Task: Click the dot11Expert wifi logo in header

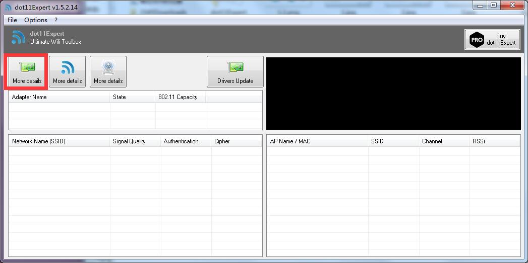Action: pos(18,37)
